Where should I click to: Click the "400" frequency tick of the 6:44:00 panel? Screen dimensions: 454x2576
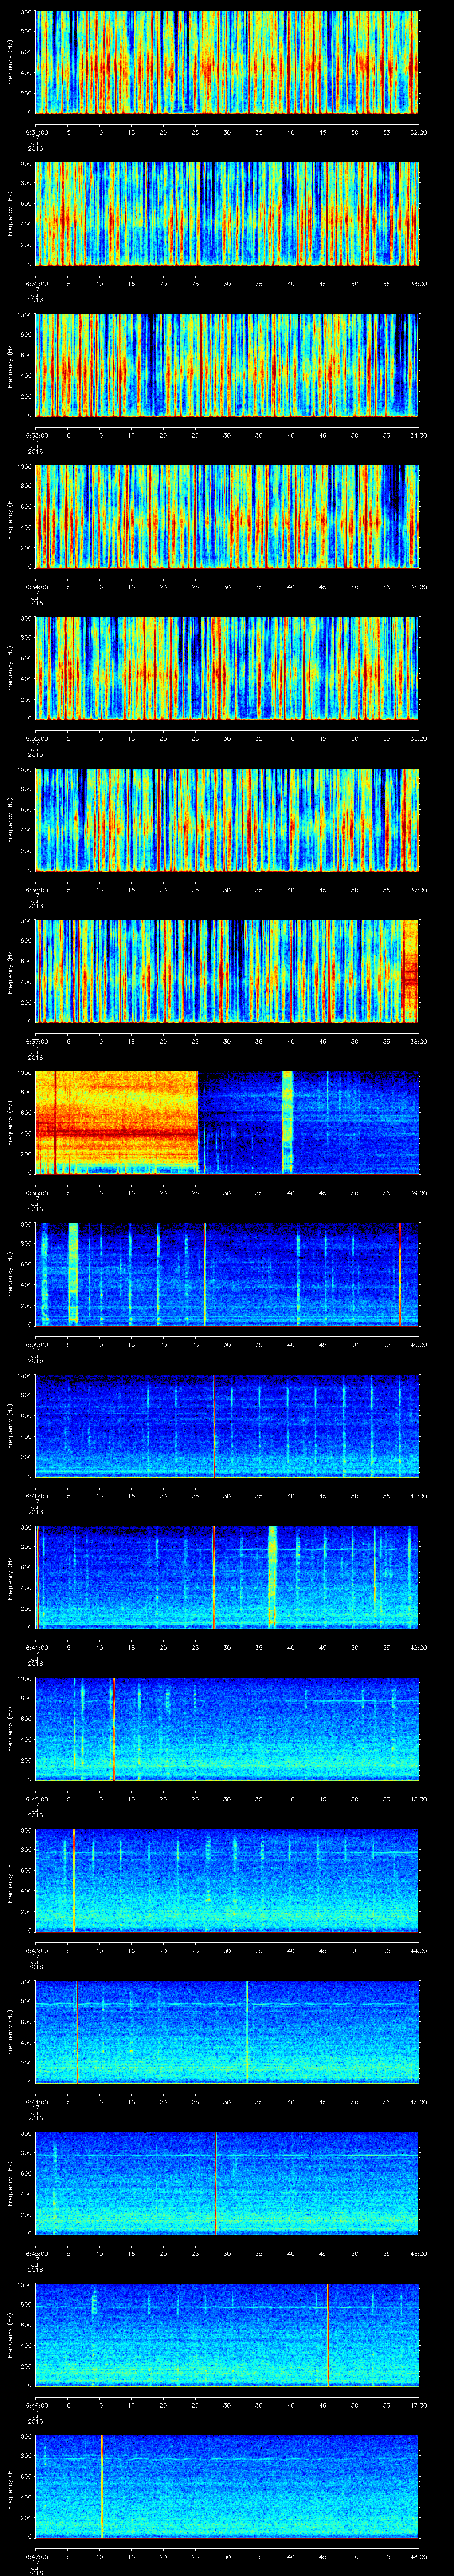coord(27,2043)
